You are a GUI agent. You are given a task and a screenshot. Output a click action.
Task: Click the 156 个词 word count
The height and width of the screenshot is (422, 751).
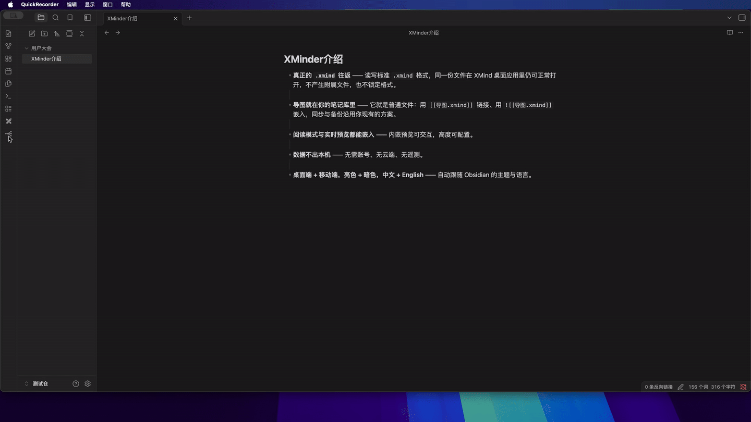tap(698, 387)
